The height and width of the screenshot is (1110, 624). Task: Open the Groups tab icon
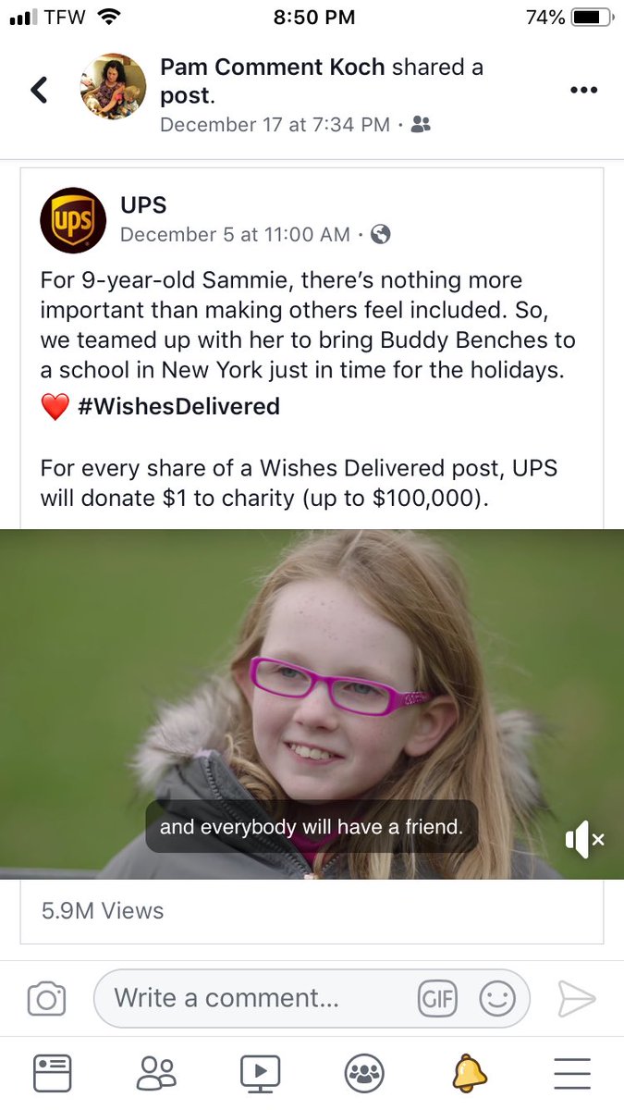click(364, 1074)
